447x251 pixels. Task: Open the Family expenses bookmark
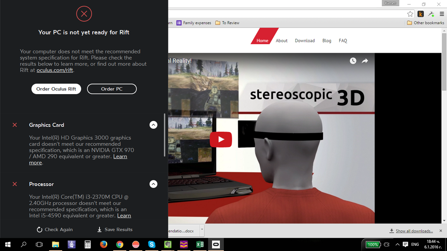194,23
